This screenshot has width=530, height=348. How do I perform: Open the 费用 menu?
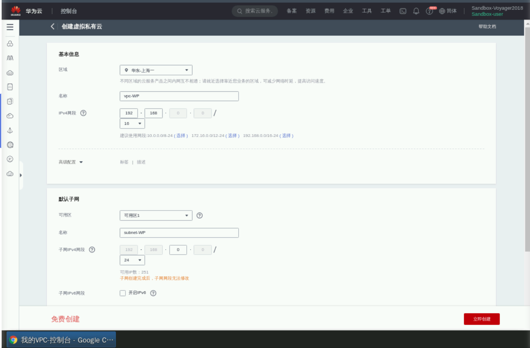329,11
